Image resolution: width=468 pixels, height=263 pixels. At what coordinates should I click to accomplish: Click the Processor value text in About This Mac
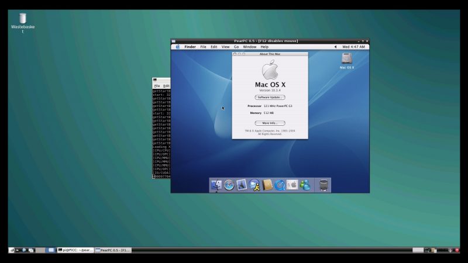pos(278,106)
